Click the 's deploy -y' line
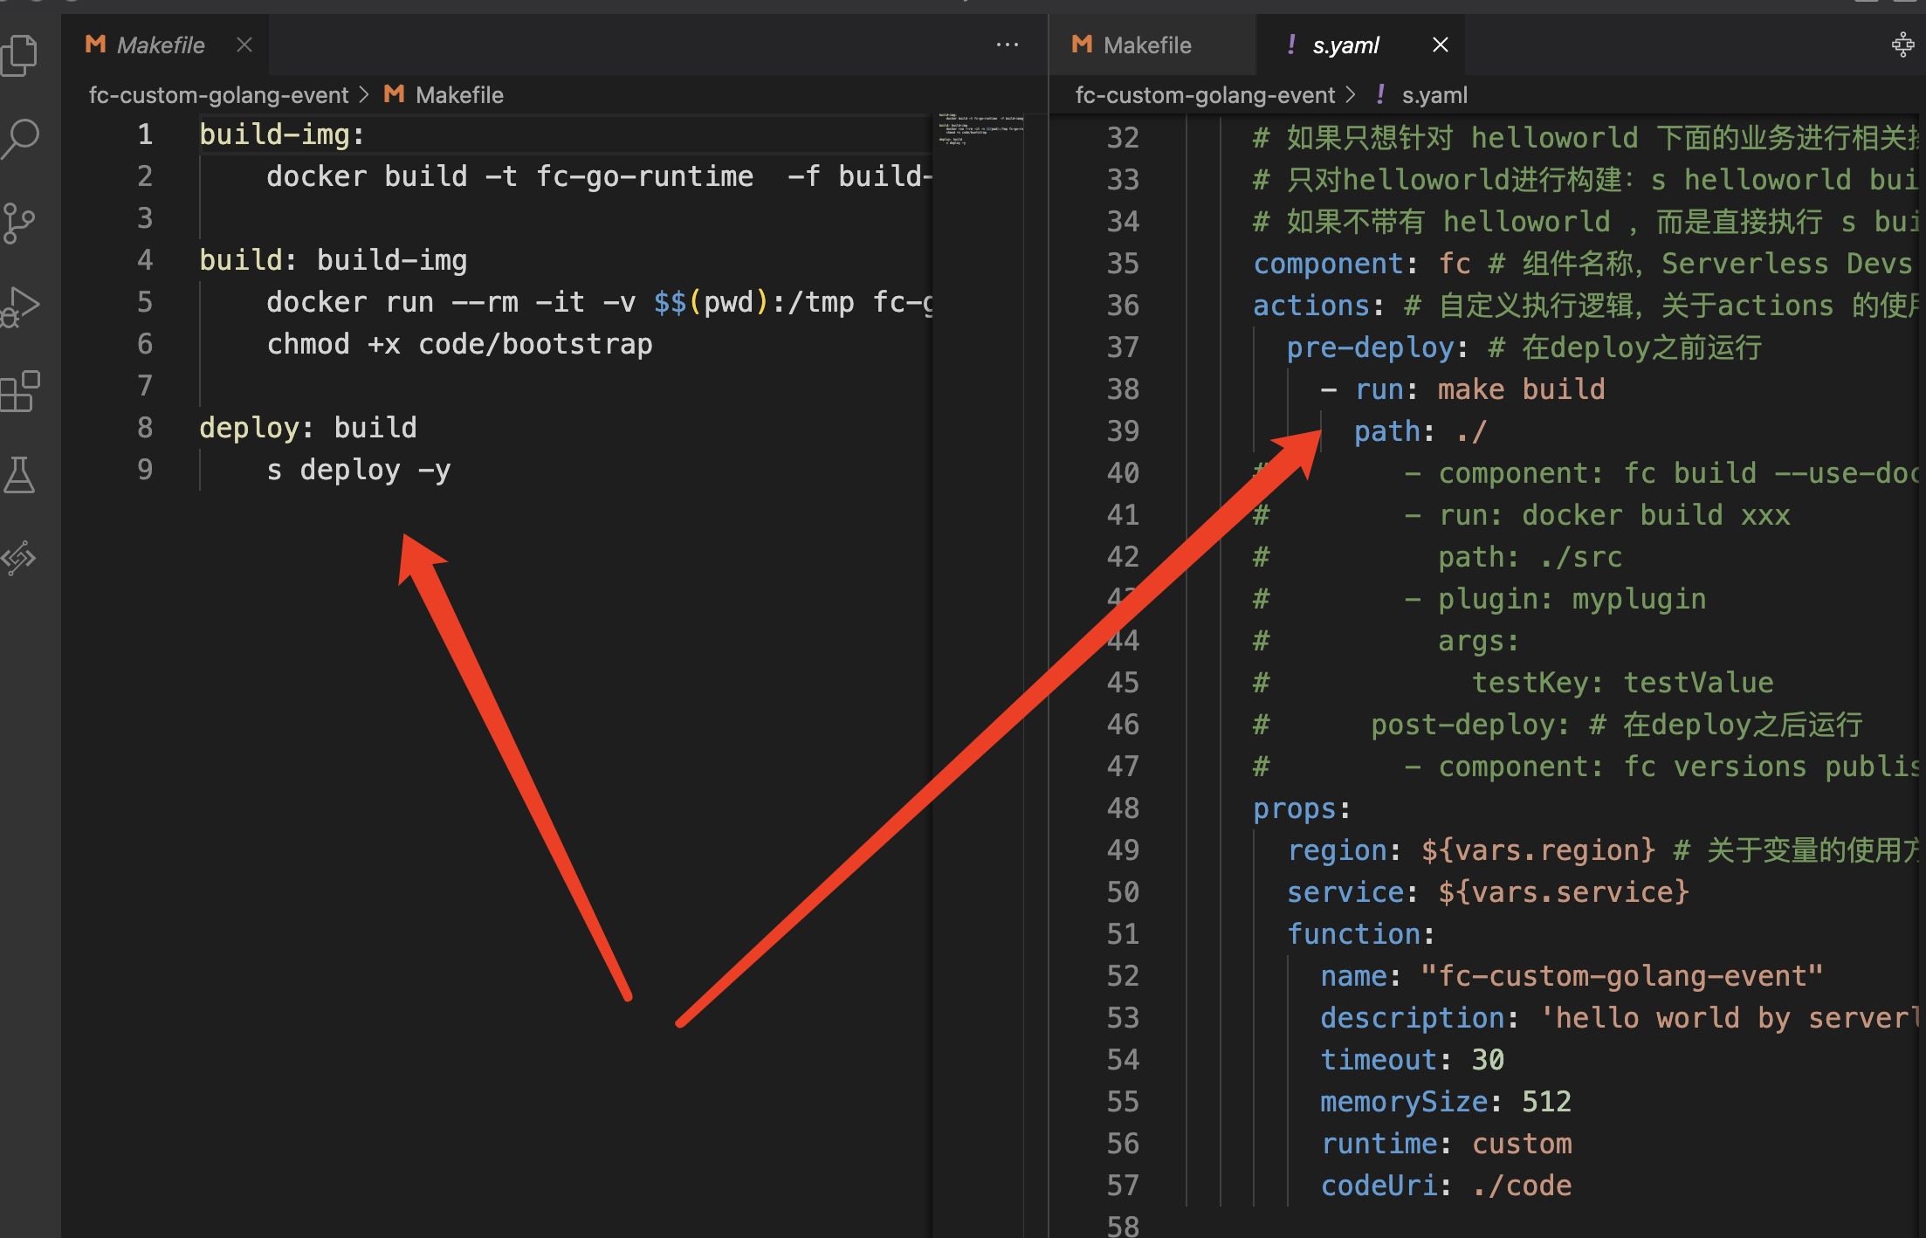The height and width of the screenshot is (1238, 1926). (359, 470)
